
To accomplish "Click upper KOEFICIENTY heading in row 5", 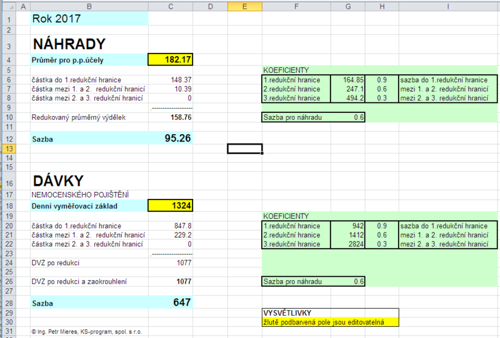I will coord(296,70).
